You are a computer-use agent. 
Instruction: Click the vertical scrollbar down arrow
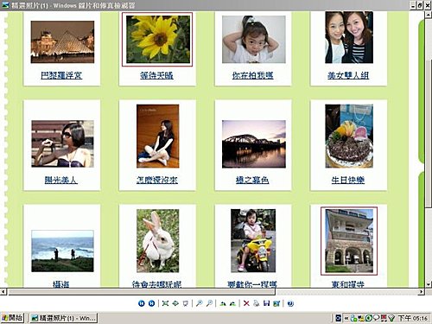[429, 284]
